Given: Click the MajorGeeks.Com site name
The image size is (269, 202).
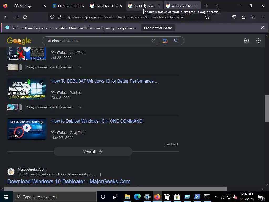Looking at the screenshot, I should pos(32,169).
